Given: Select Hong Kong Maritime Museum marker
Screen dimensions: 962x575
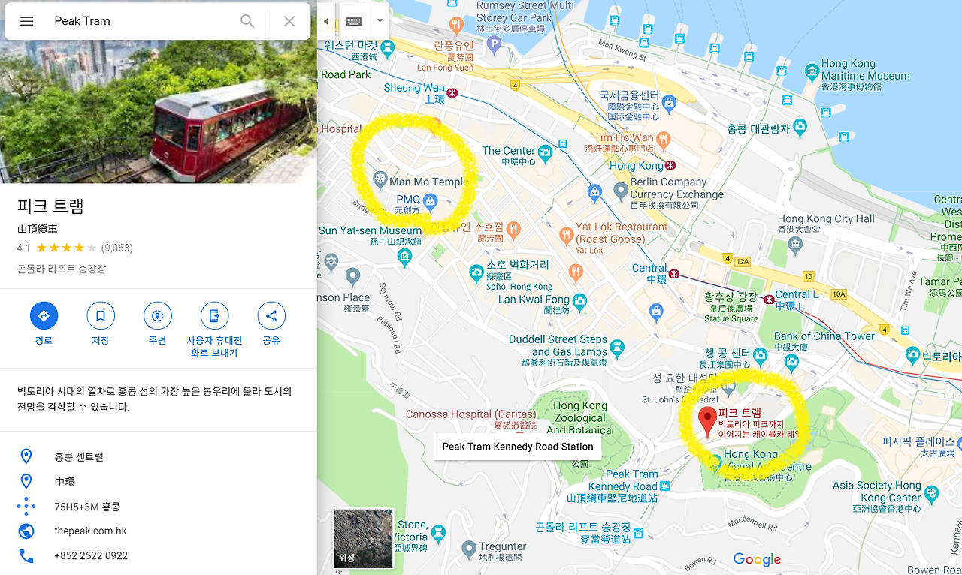Looking at the screenshot, I should 812,73.
